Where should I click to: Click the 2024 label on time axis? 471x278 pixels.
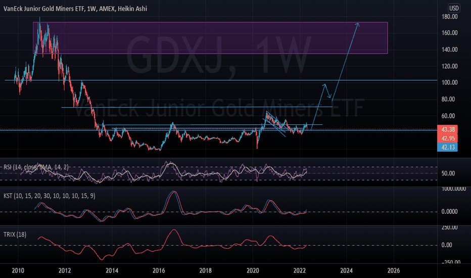[346, 270]
